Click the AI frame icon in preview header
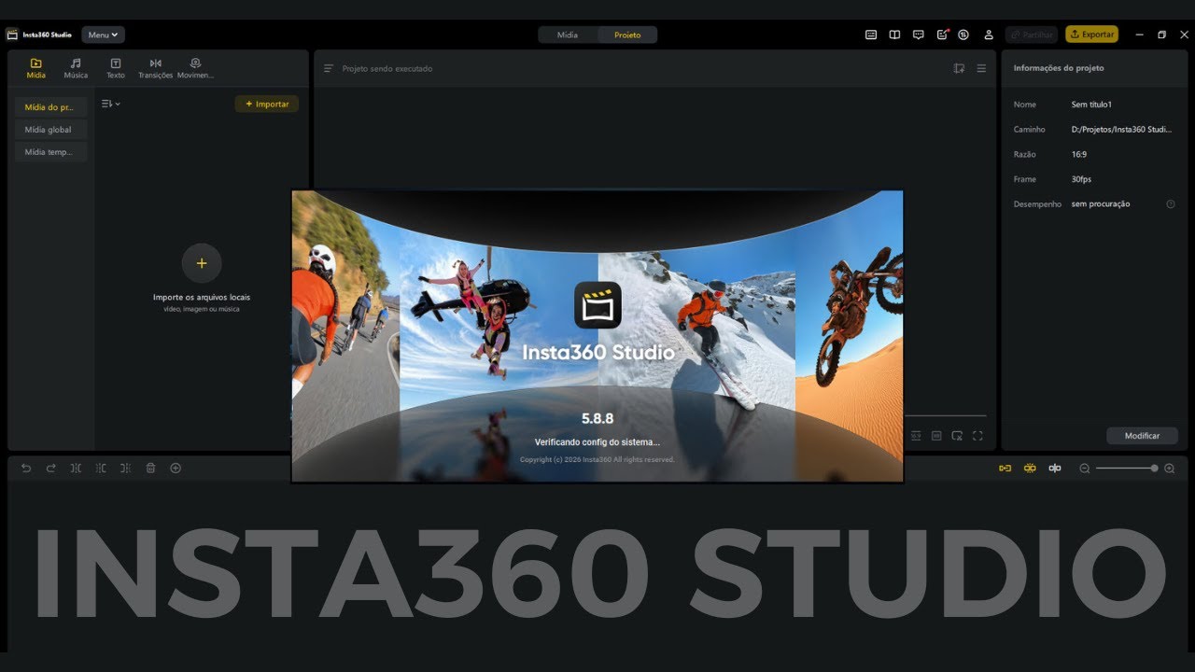The image size is (1195, 672). [959, 68]
